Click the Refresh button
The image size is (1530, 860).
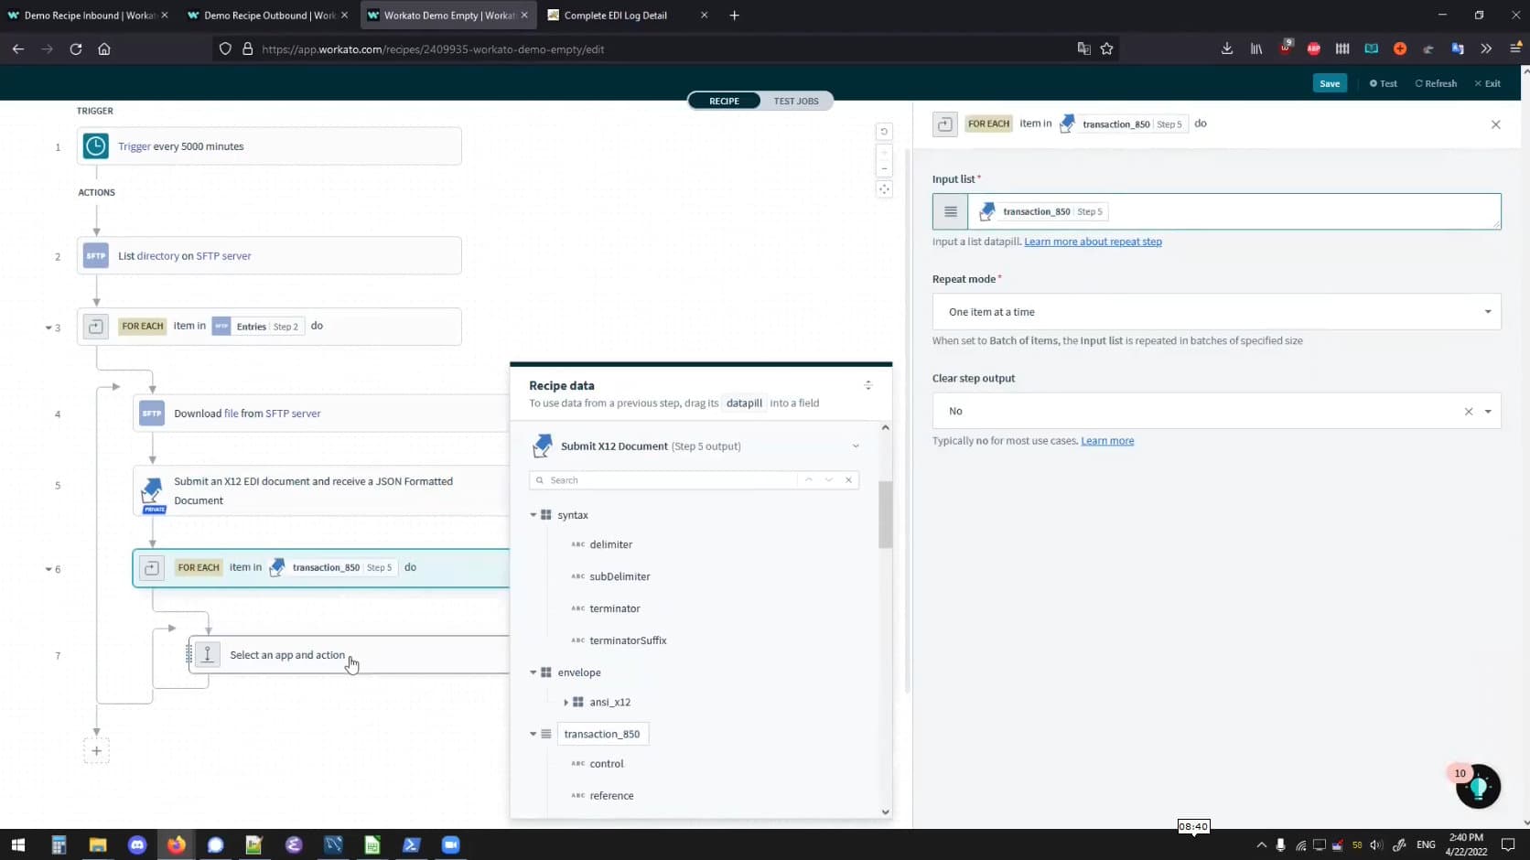tap(1436, 83)
